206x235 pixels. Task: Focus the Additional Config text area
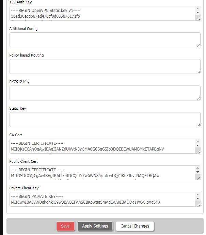click(x=105, y=40)
